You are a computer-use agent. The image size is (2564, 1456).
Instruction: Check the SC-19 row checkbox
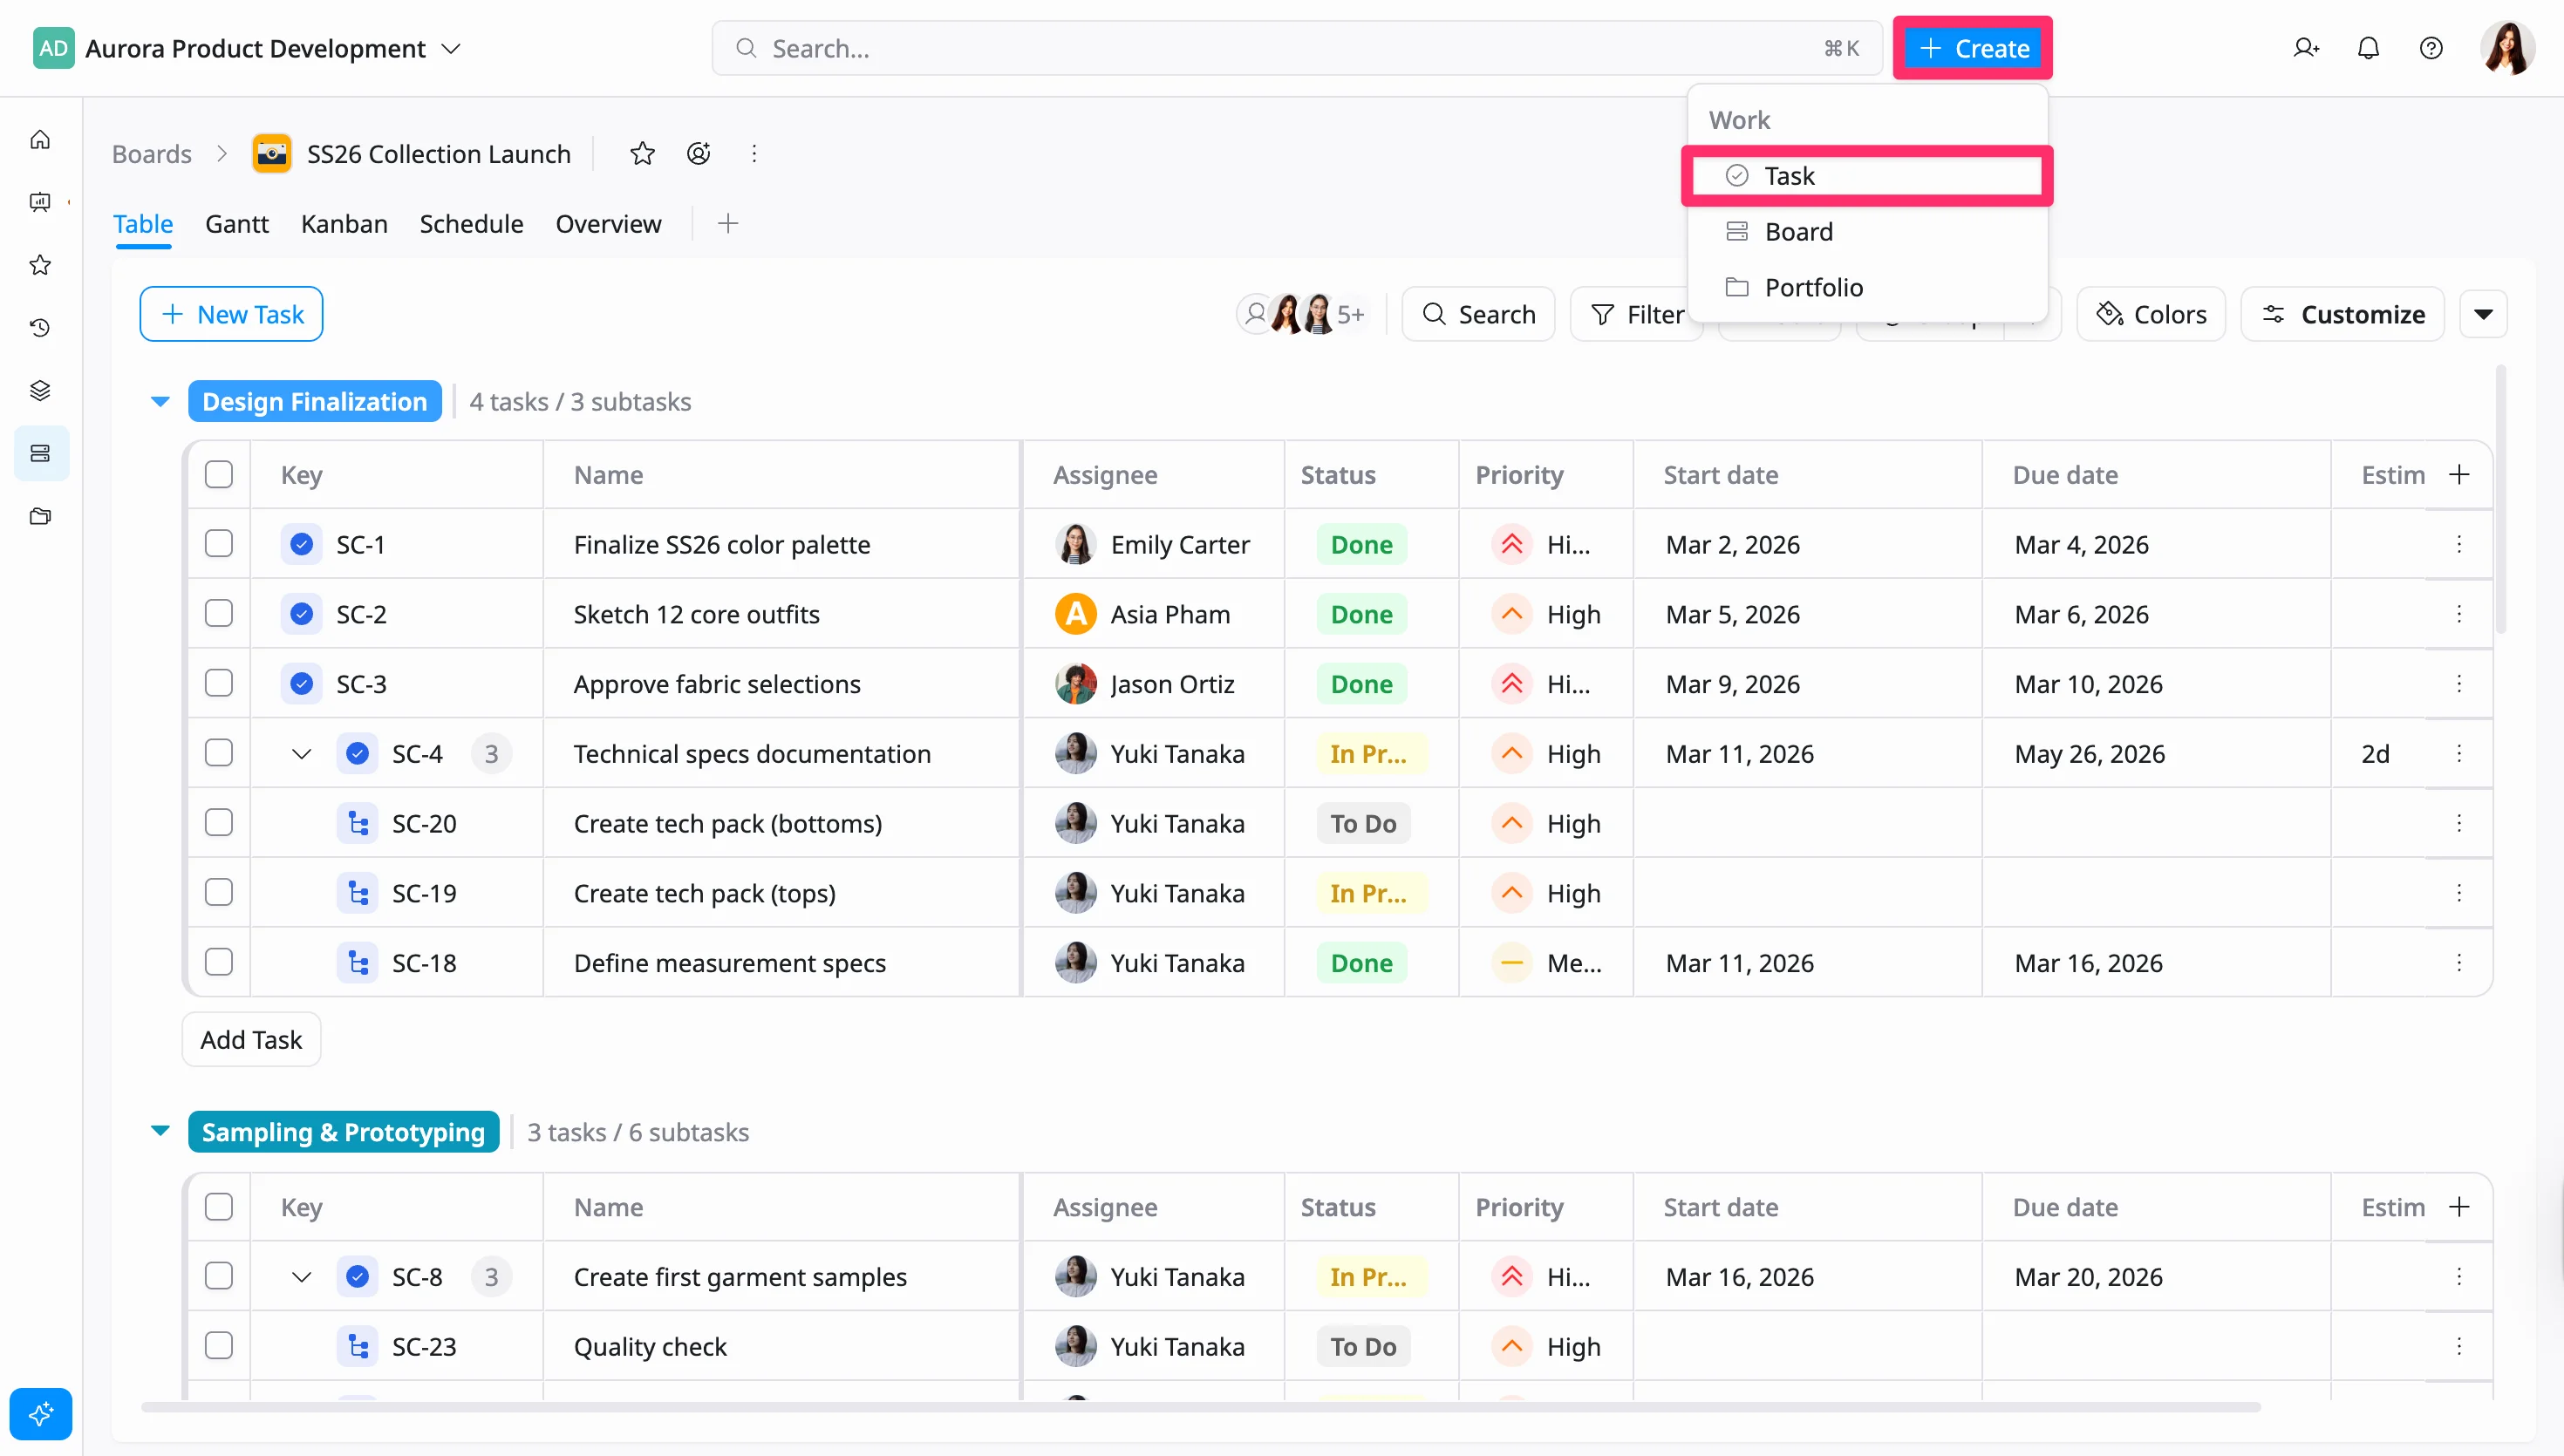(x=219, y=892)
